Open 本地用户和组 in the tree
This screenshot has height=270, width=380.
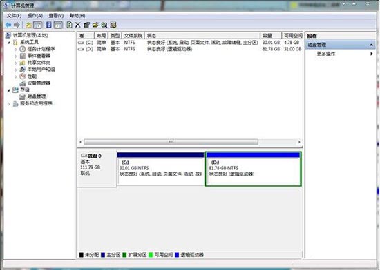(41, 70)
